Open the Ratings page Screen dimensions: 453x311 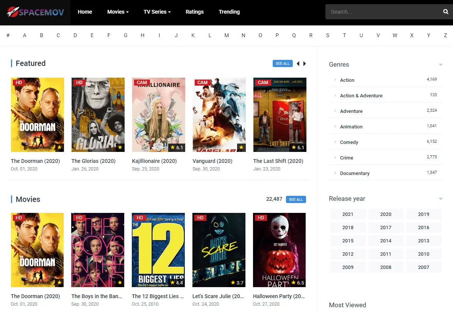coord(194,12)
